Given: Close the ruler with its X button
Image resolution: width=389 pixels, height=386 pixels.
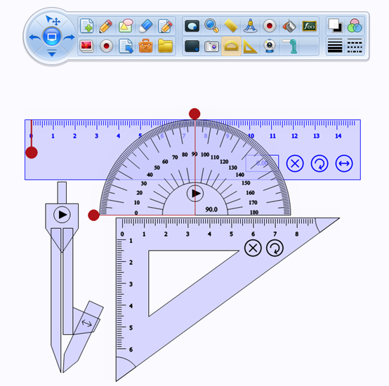Looking at the screenshot, I should pyautogui.click(x=295, y=164).
